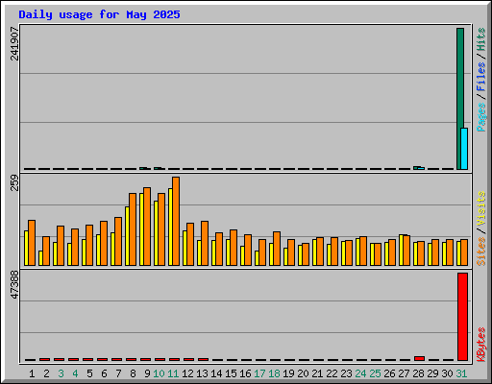Viewport: 492px width, 384px height.
Task: Select the orange Visits bar for day 1
Action: coord(32,243)
